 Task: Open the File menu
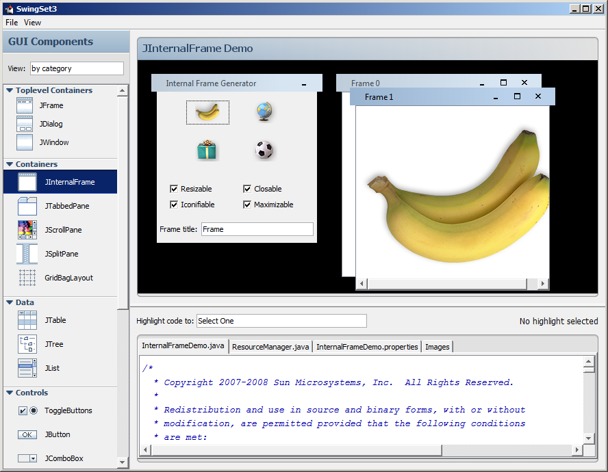tap(12, 23)
